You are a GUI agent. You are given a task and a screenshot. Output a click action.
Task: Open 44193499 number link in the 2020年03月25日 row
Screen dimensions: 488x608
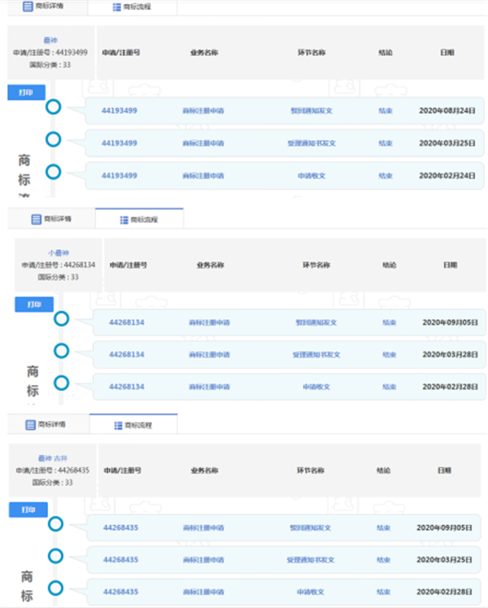click(x=119, y=143)
